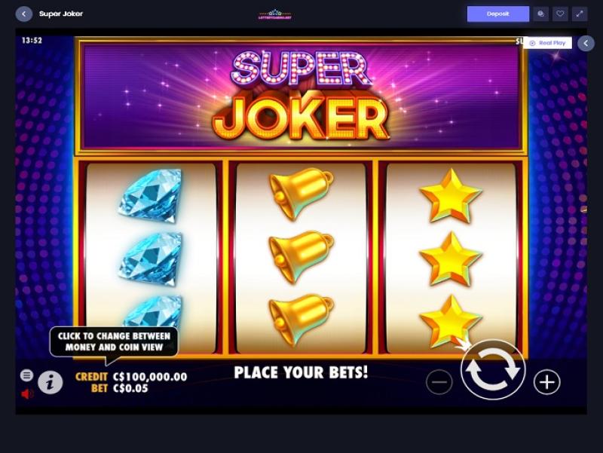This screenshot has height=453, width=603.
Task: Open the game hamburger menu
Action: coord(26,375)
